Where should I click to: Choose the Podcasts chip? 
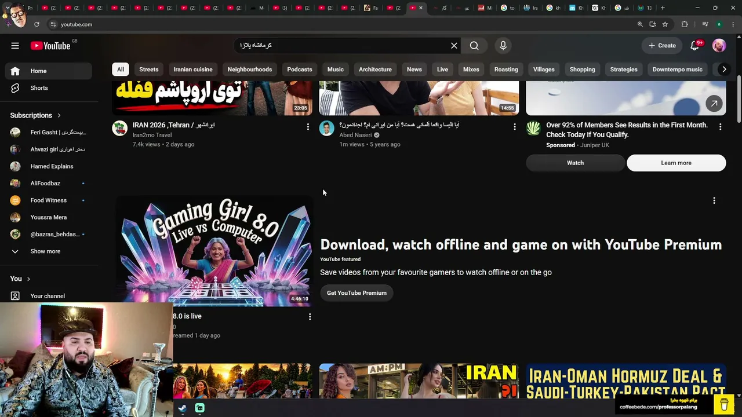[x=300, y=69]
